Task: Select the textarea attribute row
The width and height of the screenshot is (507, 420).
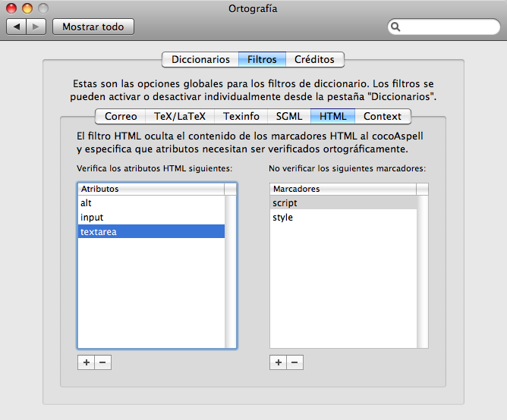Action: [x=151, y=232]
